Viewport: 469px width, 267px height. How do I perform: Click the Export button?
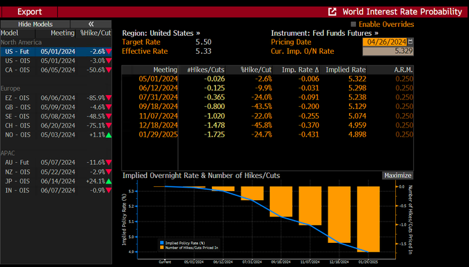click(x=29, y=12)
